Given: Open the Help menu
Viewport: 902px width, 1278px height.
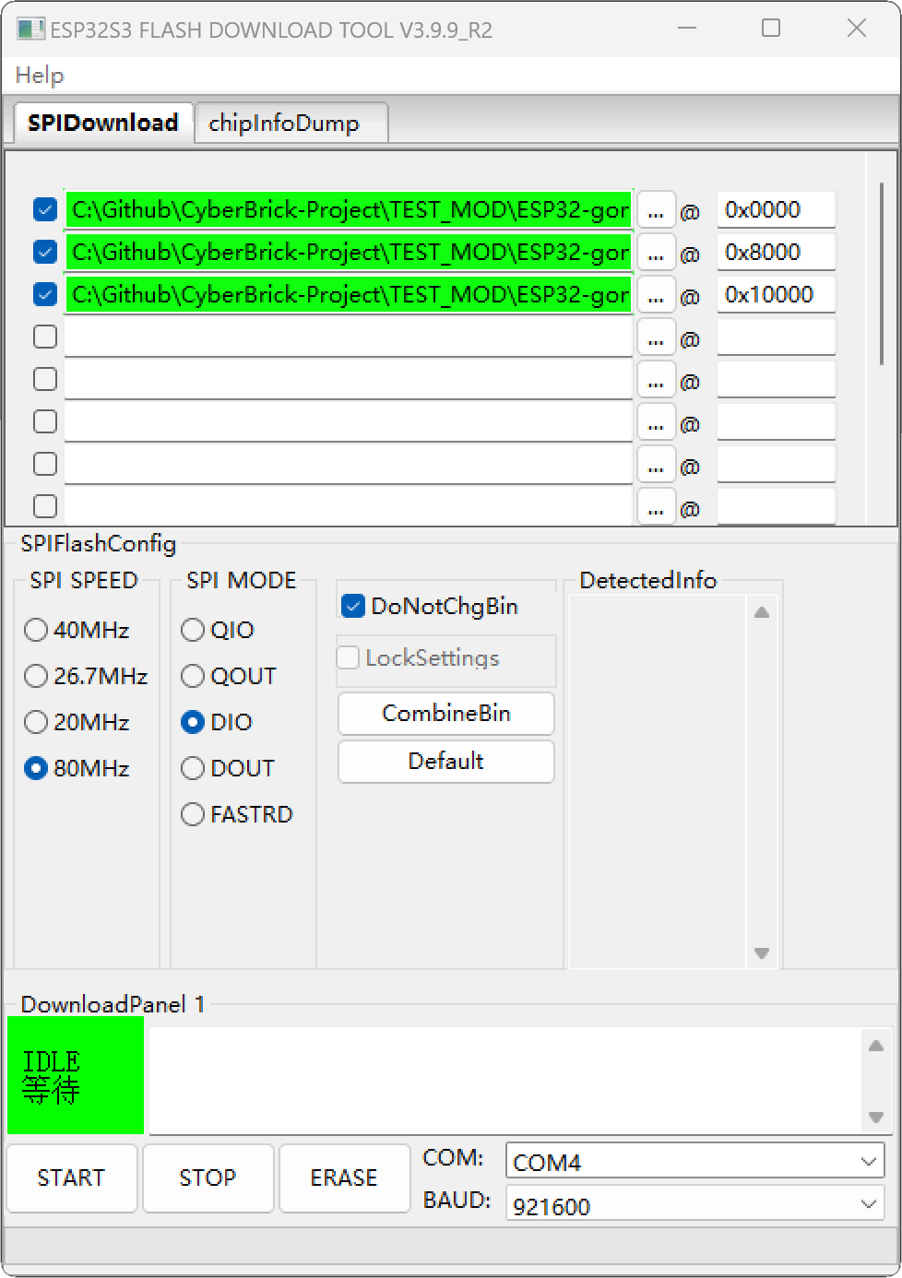Looking at the screenshot, I should tap(39, 76).
